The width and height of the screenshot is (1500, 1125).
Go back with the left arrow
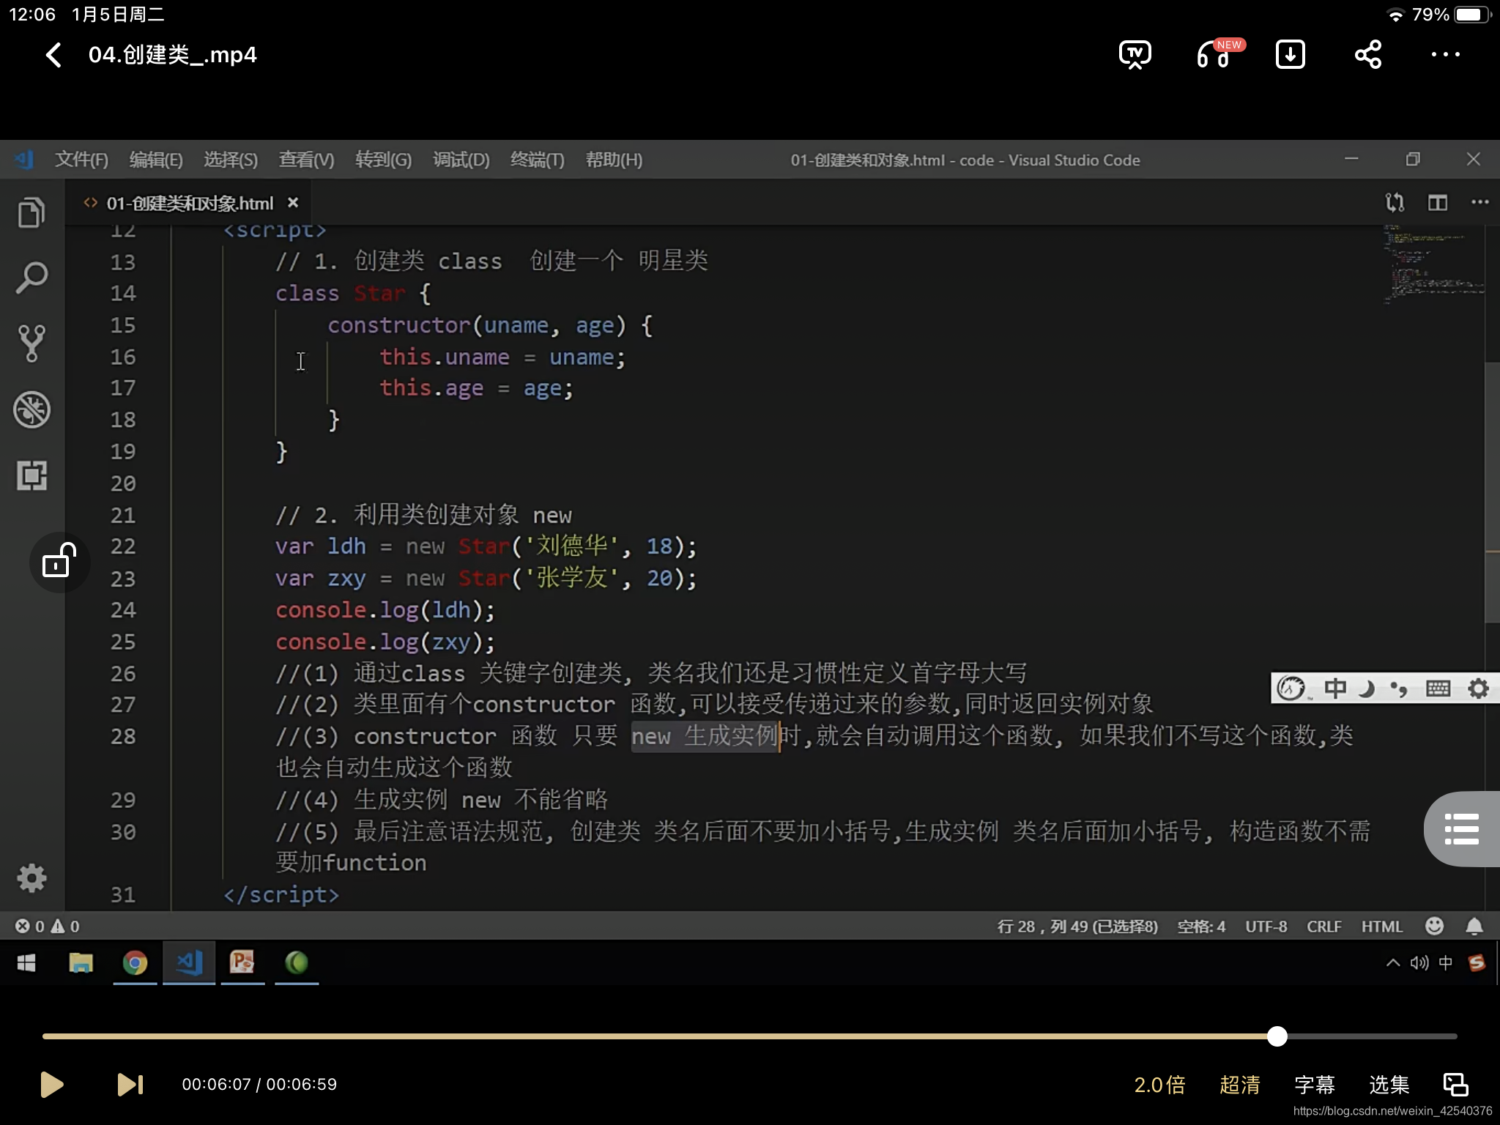(53, 55)
